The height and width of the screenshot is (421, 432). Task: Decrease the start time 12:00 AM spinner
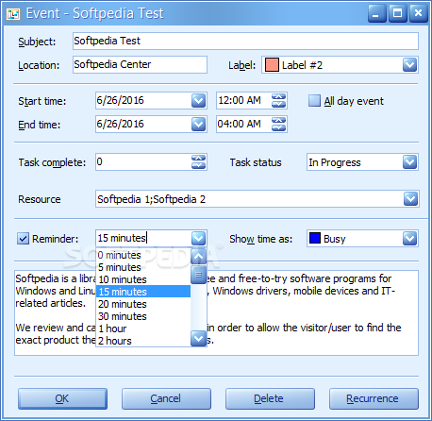coord(278,104)
